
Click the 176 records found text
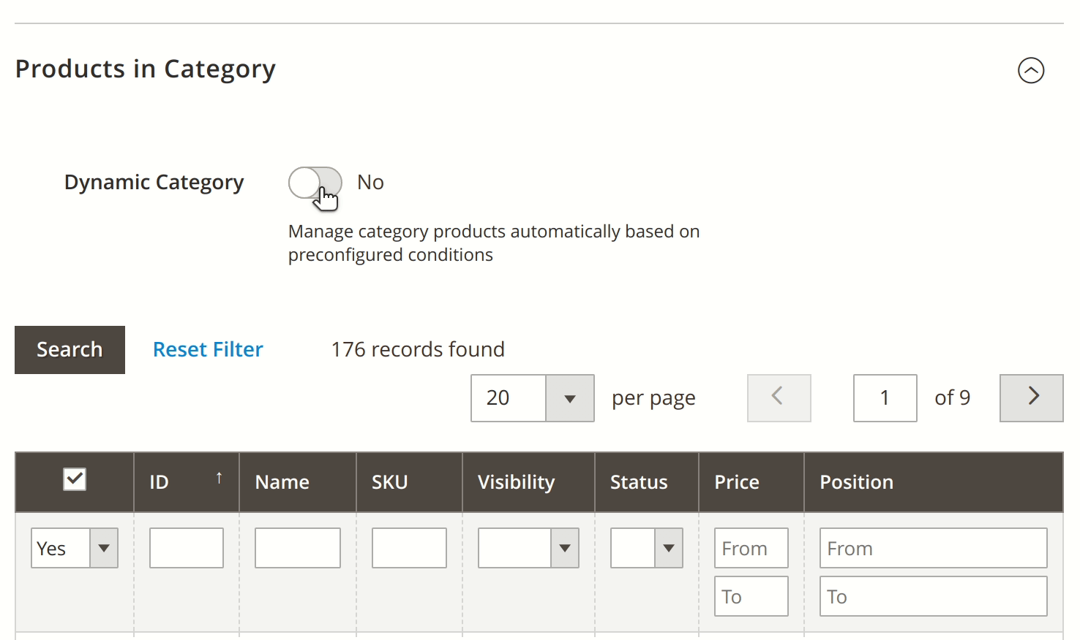(418, 349)
